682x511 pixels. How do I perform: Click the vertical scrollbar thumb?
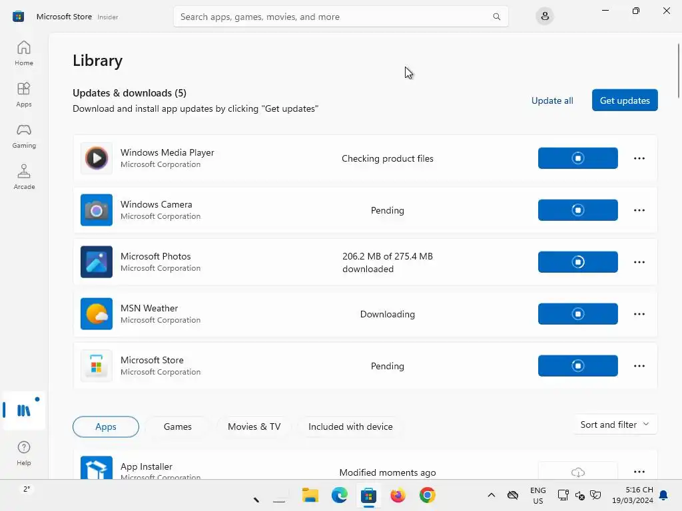tap(678, 71)
